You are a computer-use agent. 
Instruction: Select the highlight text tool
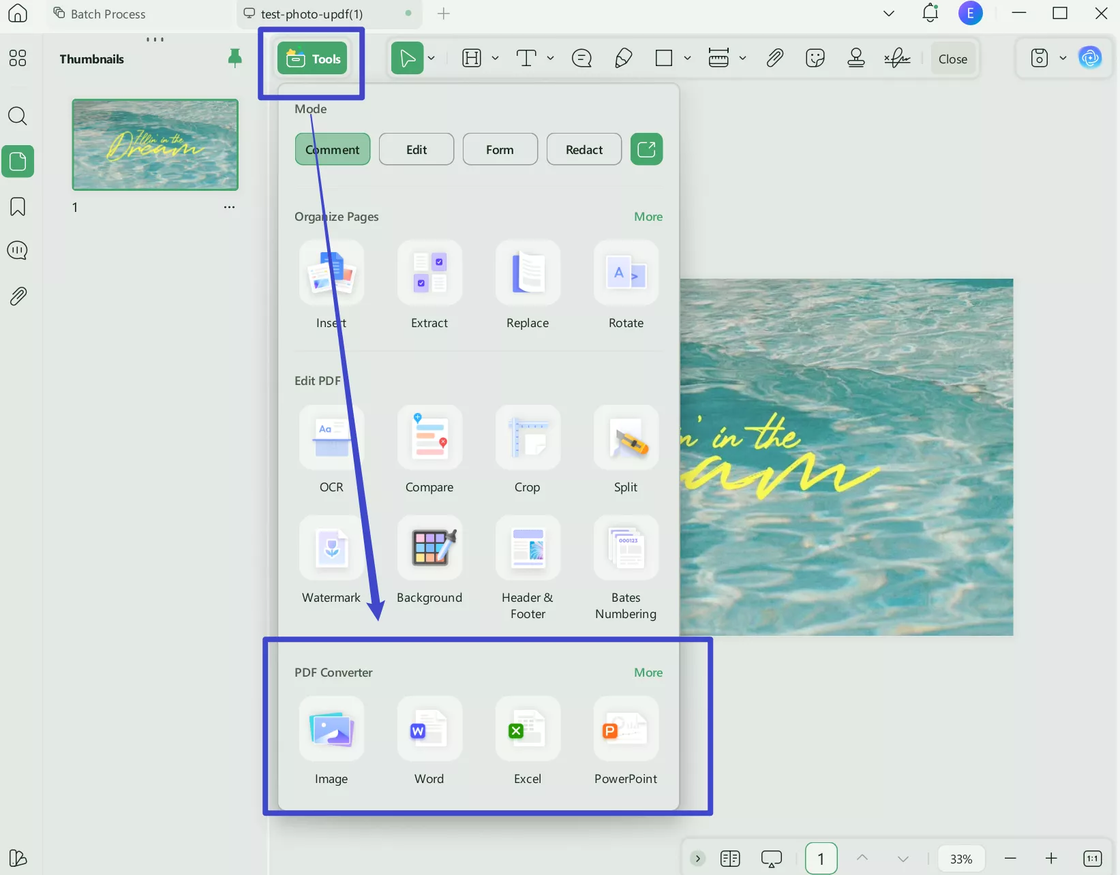point(472,59)
